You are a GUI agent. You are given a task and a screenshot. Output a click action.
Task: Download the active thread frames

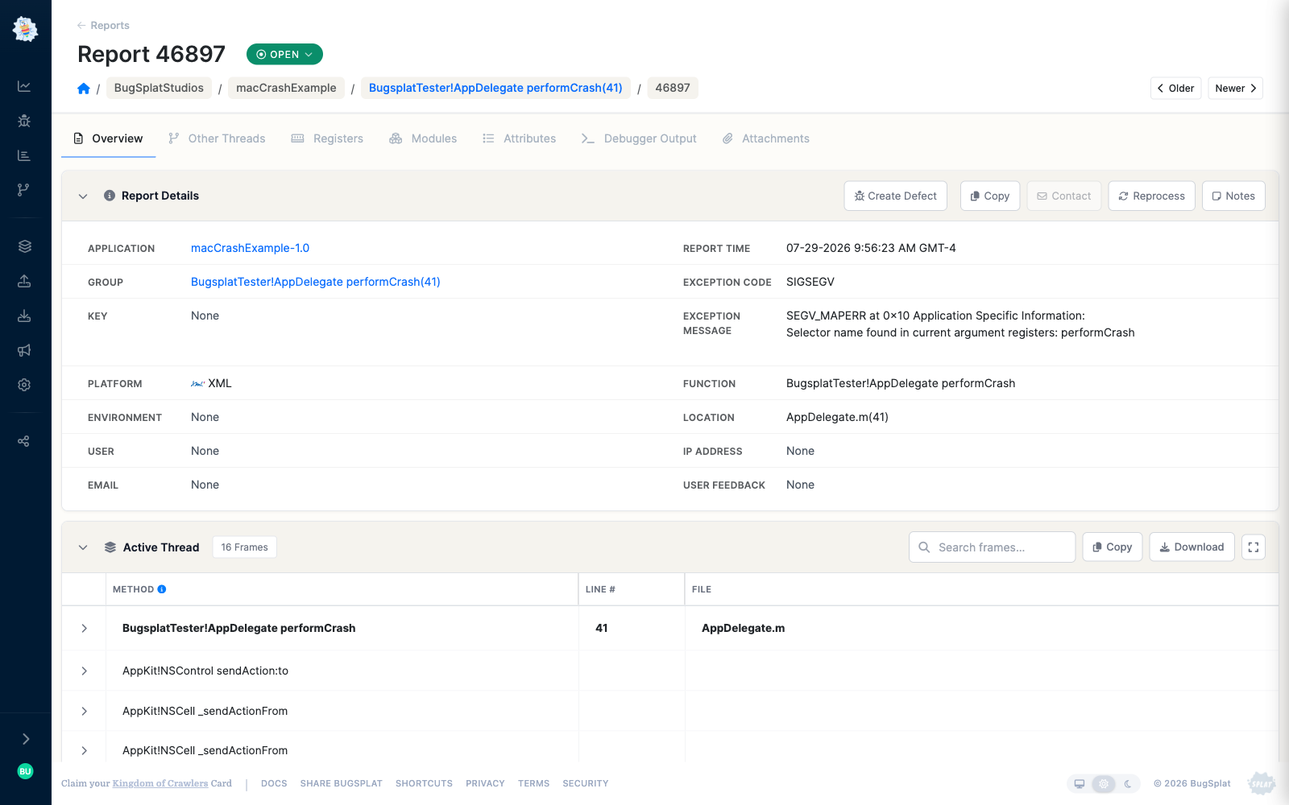1192,547
